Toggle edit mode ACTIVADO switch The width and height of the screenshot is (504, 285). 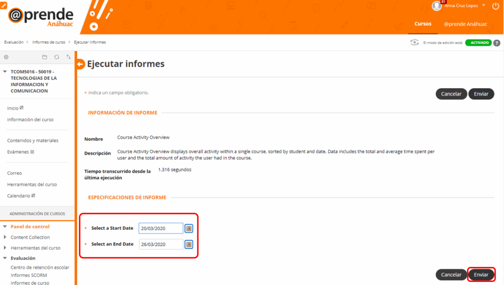(479, 43)
